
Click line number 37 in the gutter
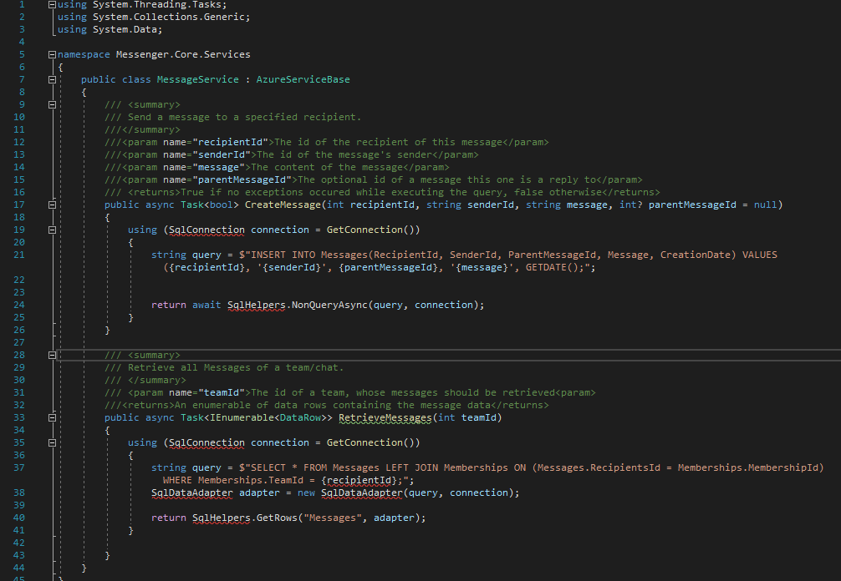[x=19, y=467]
